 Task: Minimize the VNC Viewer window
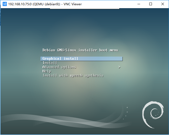[x=139, y=4]
